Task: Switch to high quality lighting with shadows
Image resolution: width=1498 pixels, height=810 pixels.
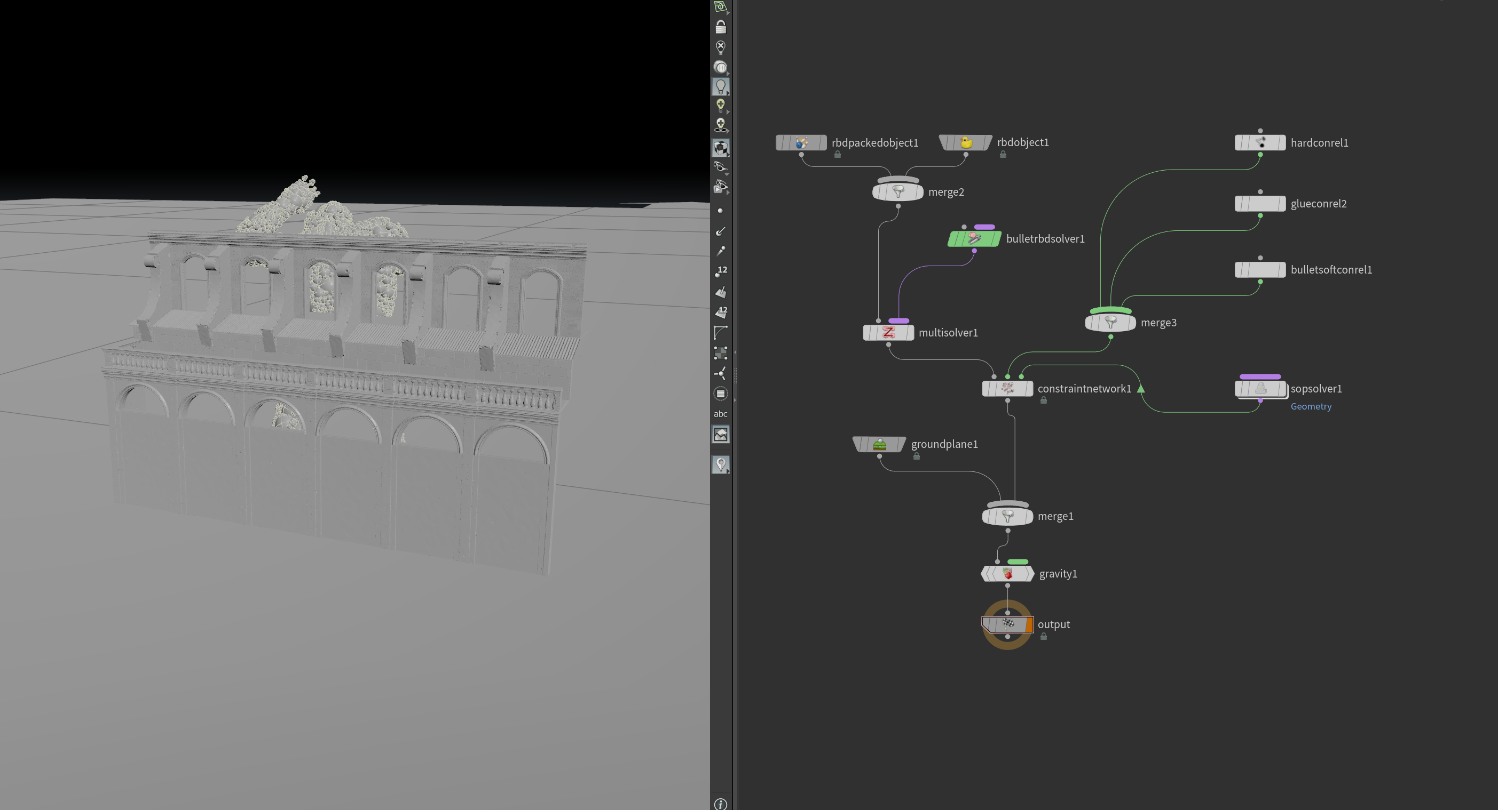Action: tap(721, 125)
